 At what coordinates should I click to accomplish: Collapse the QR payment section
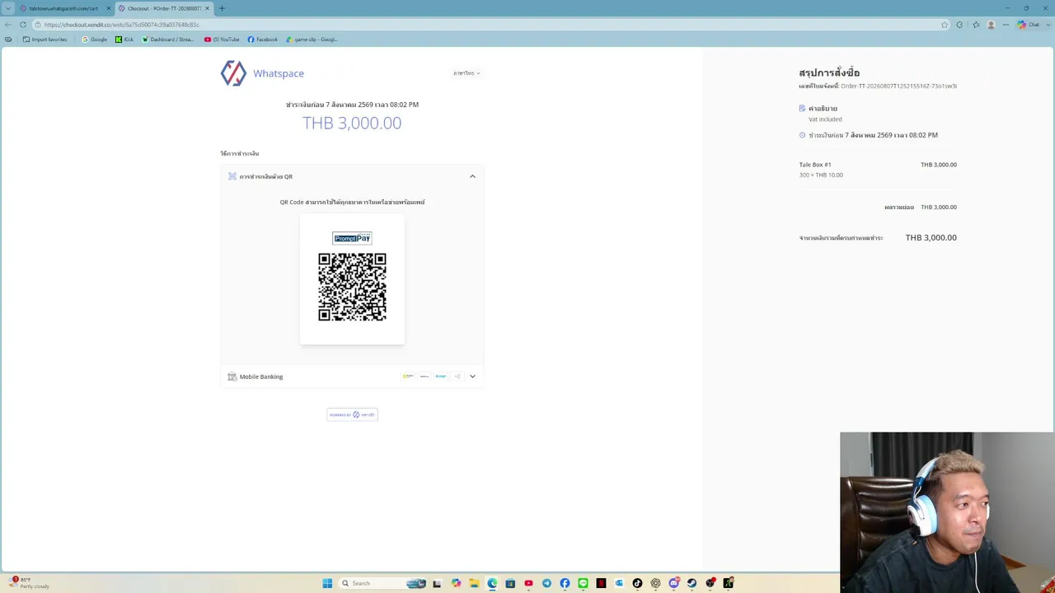click(472, 176)
